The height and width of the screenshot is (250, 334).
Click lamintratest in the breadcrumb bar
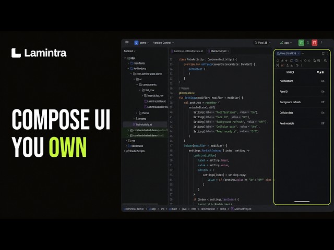[x=208, y=209]
